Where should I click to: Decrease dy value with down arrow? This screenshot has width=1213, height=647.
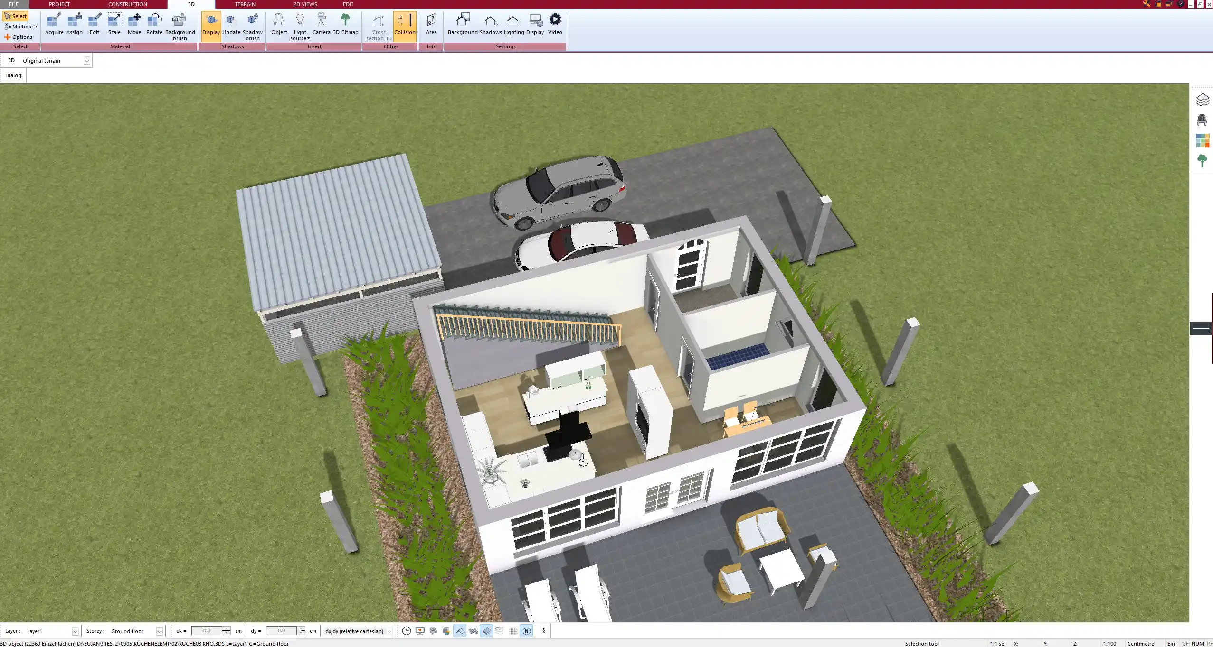click(x=302, y=633)
